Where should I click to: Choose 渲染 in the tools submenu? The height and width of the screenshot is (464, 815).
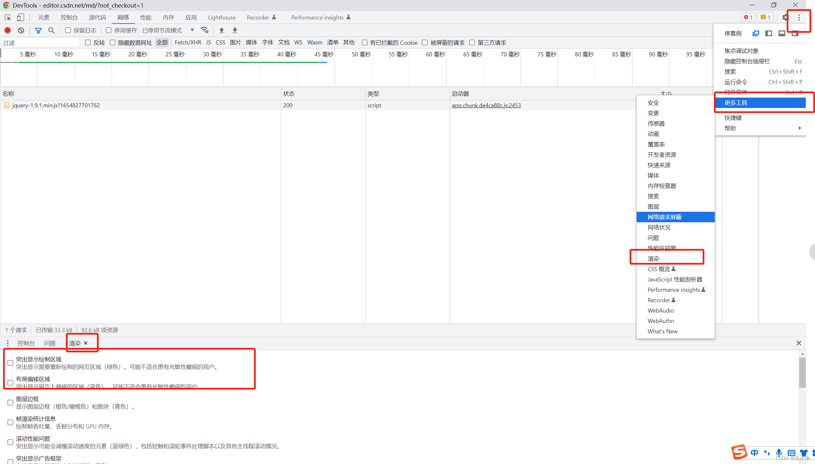(676, 259)
